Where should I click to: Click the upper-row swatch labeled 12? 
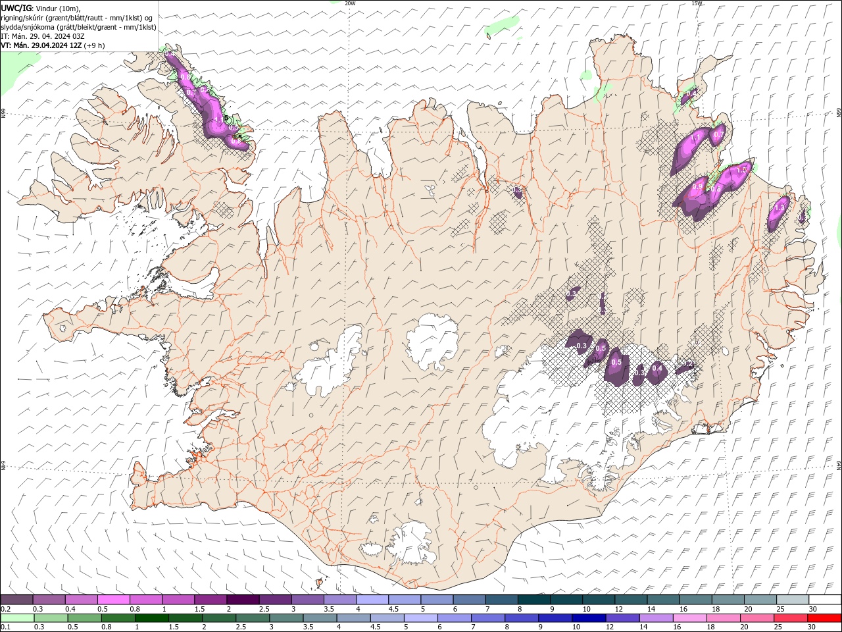tap(631, 600)
